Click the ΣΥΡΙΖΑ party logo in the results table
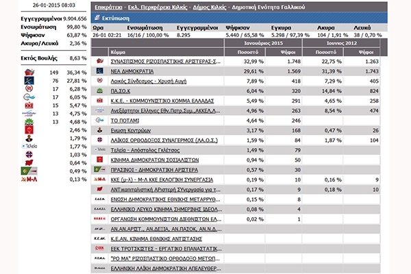The height and width of the screenshot is (274, 411). 100,61
